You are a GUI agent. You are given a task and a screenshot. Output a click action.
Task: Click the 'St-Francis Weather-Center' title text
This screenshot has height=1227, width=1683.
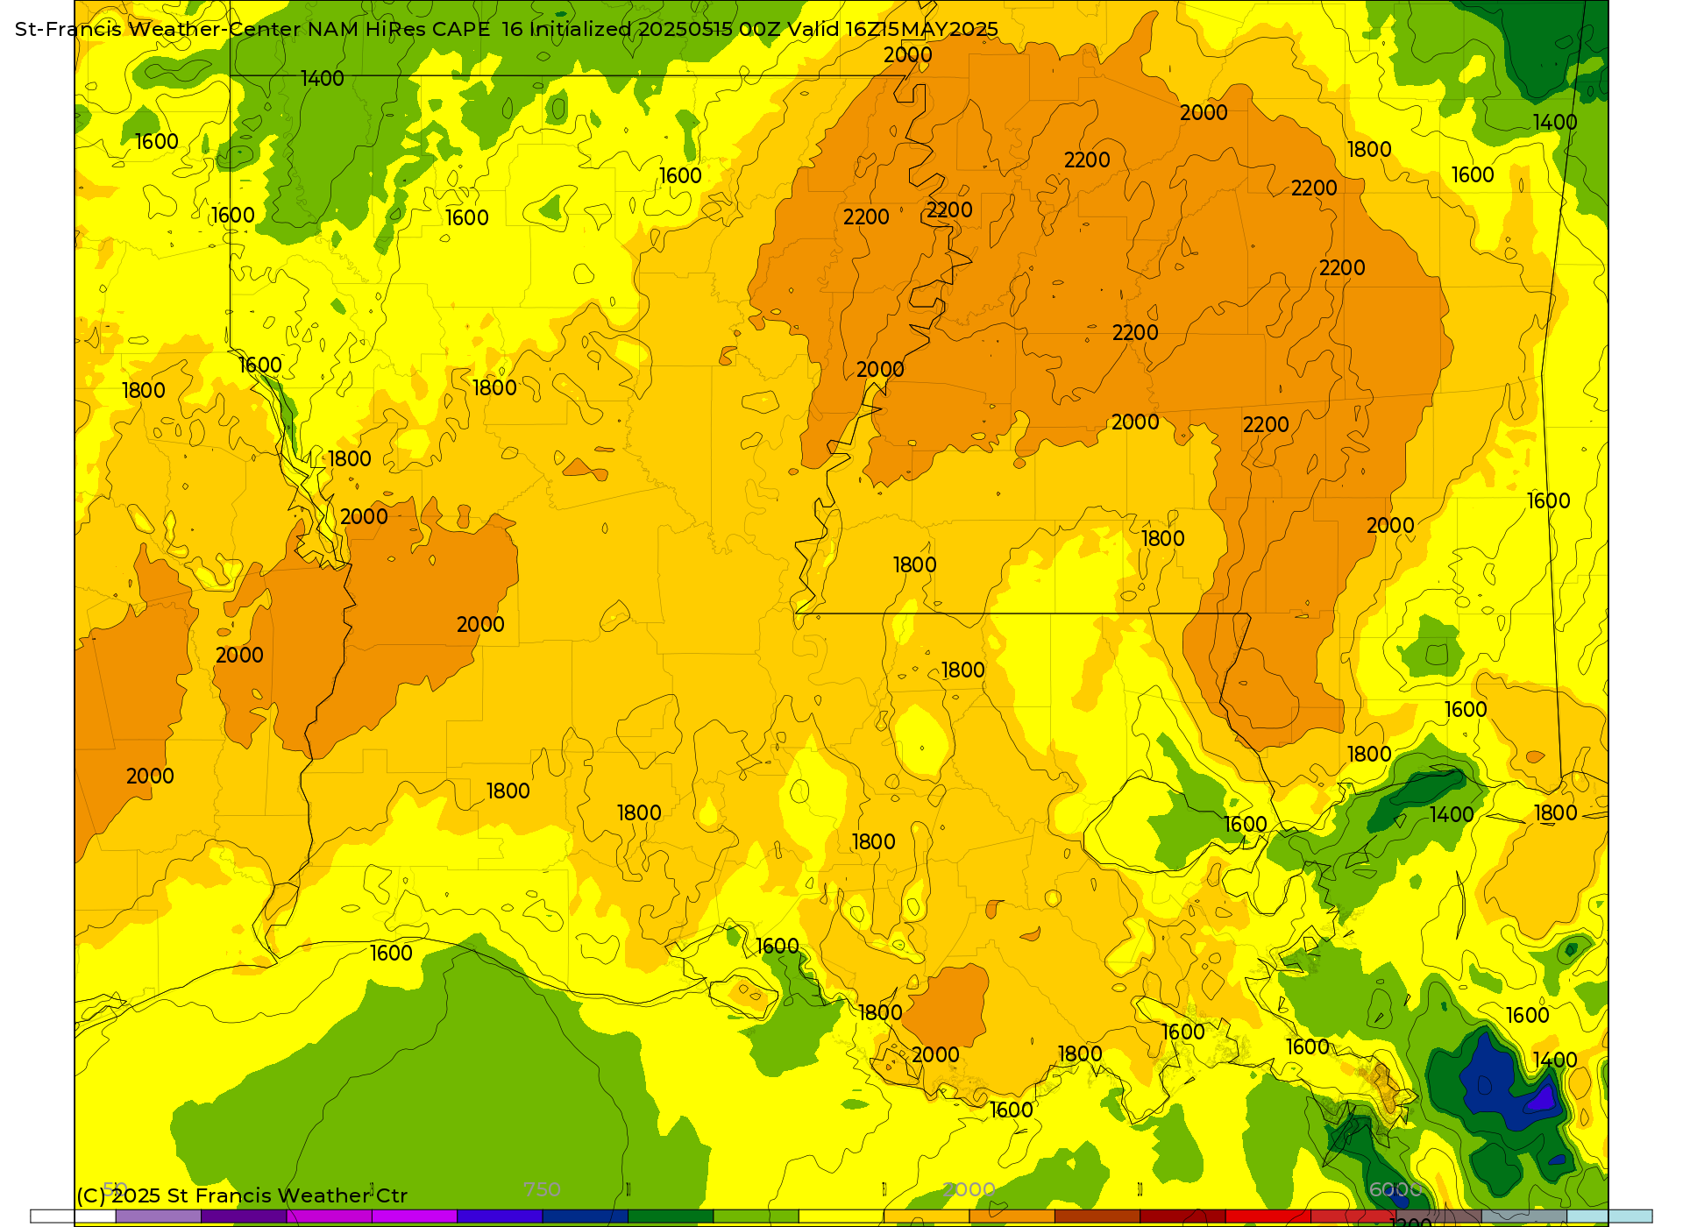[158, 29]
